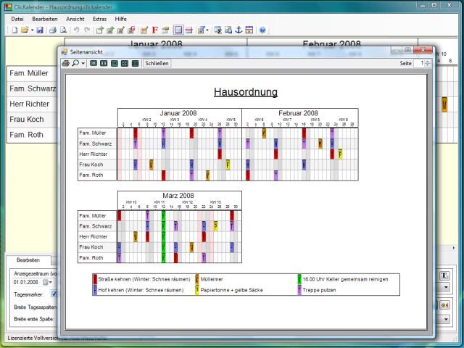Toggle the Tagesmarker checkbox

click(x=54, y=294)
